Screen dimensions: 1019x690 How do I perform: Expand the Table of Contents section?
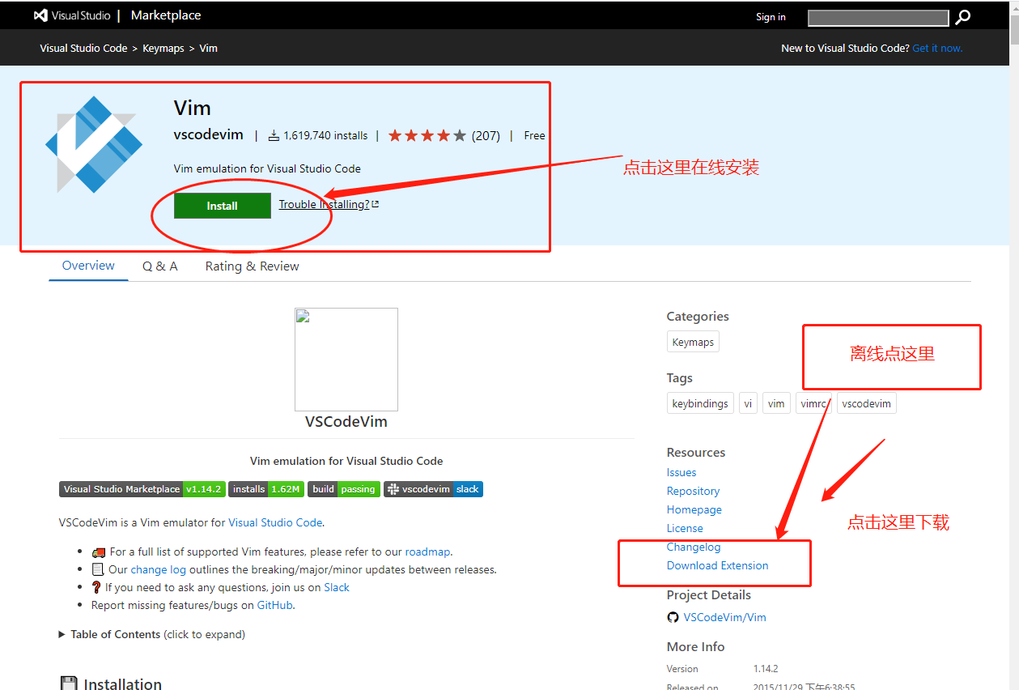(152, 634)
